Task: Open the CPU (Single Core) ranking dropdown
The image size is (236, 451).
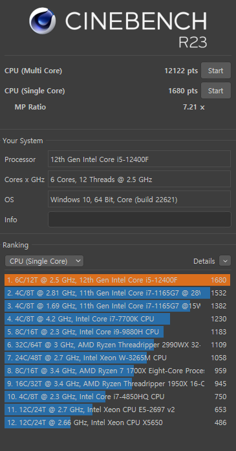Action: pos(44,261)
